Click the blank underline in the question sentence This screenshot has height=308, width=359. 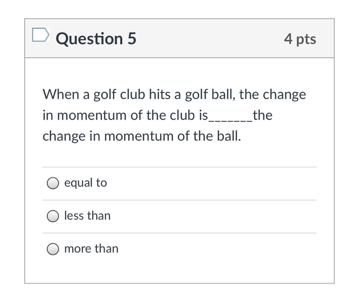click(230, 119)
